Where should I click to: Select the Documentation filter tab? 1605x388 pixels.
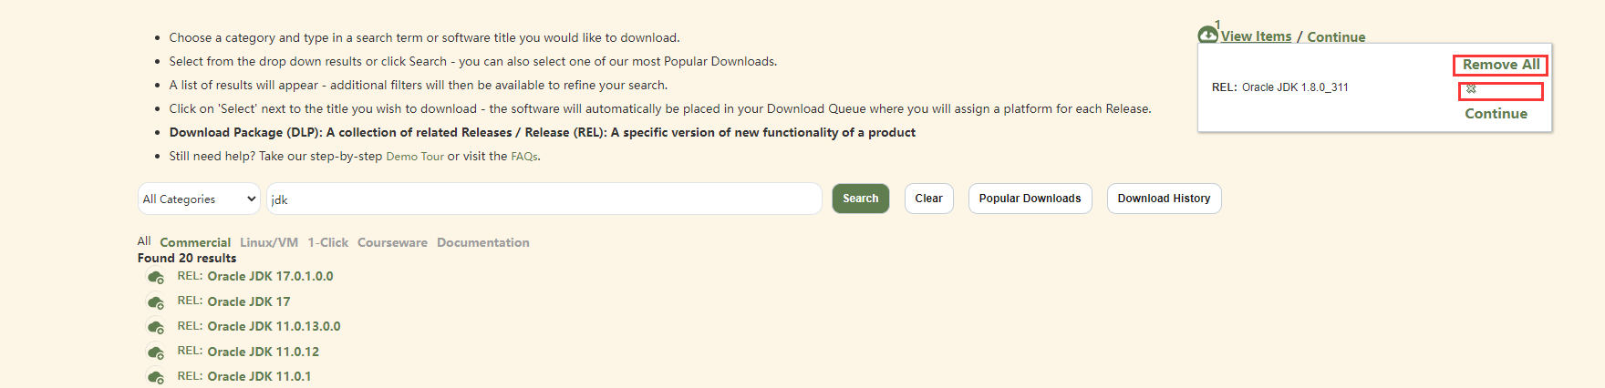[x=482, y=242]
